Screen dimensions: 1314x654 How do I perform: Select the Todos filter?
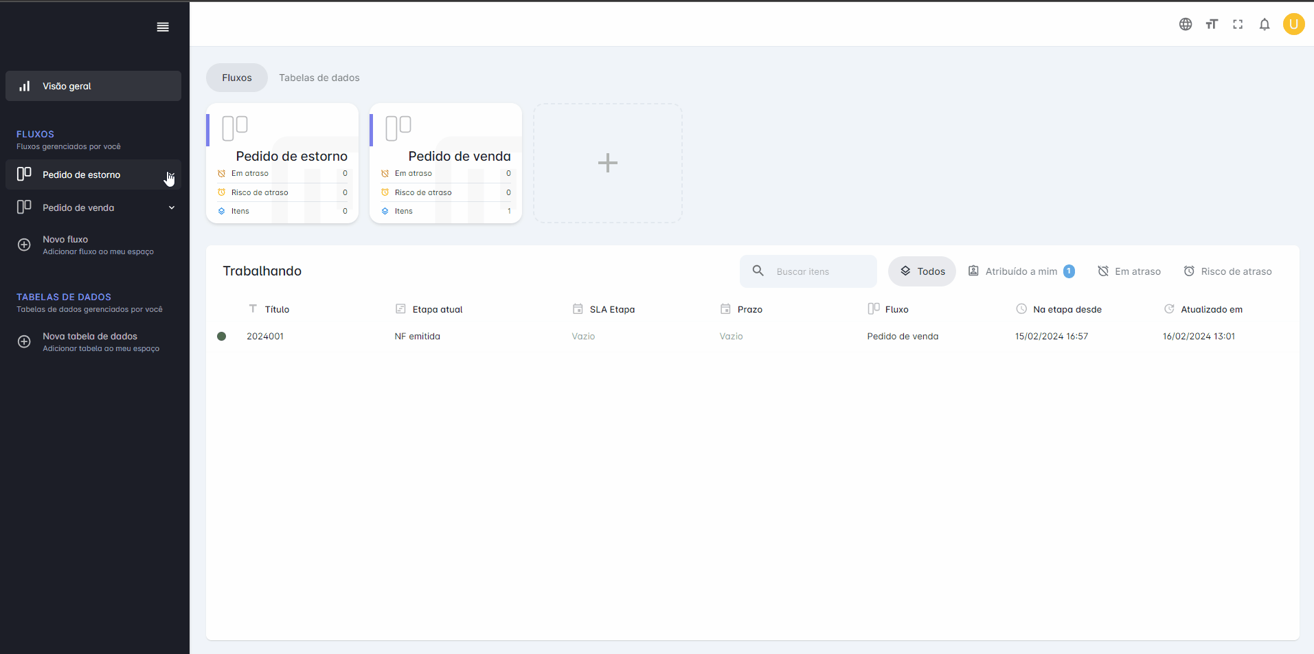click(x=922, y=271)
